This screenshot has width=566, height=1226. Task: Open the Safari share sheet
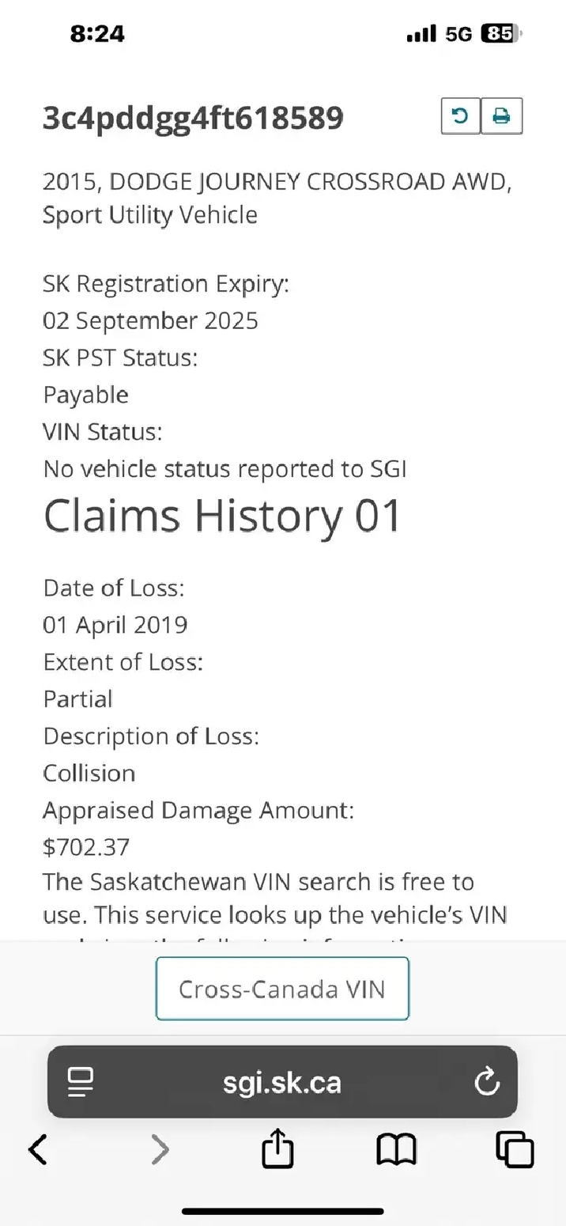tap(277, 1149)
